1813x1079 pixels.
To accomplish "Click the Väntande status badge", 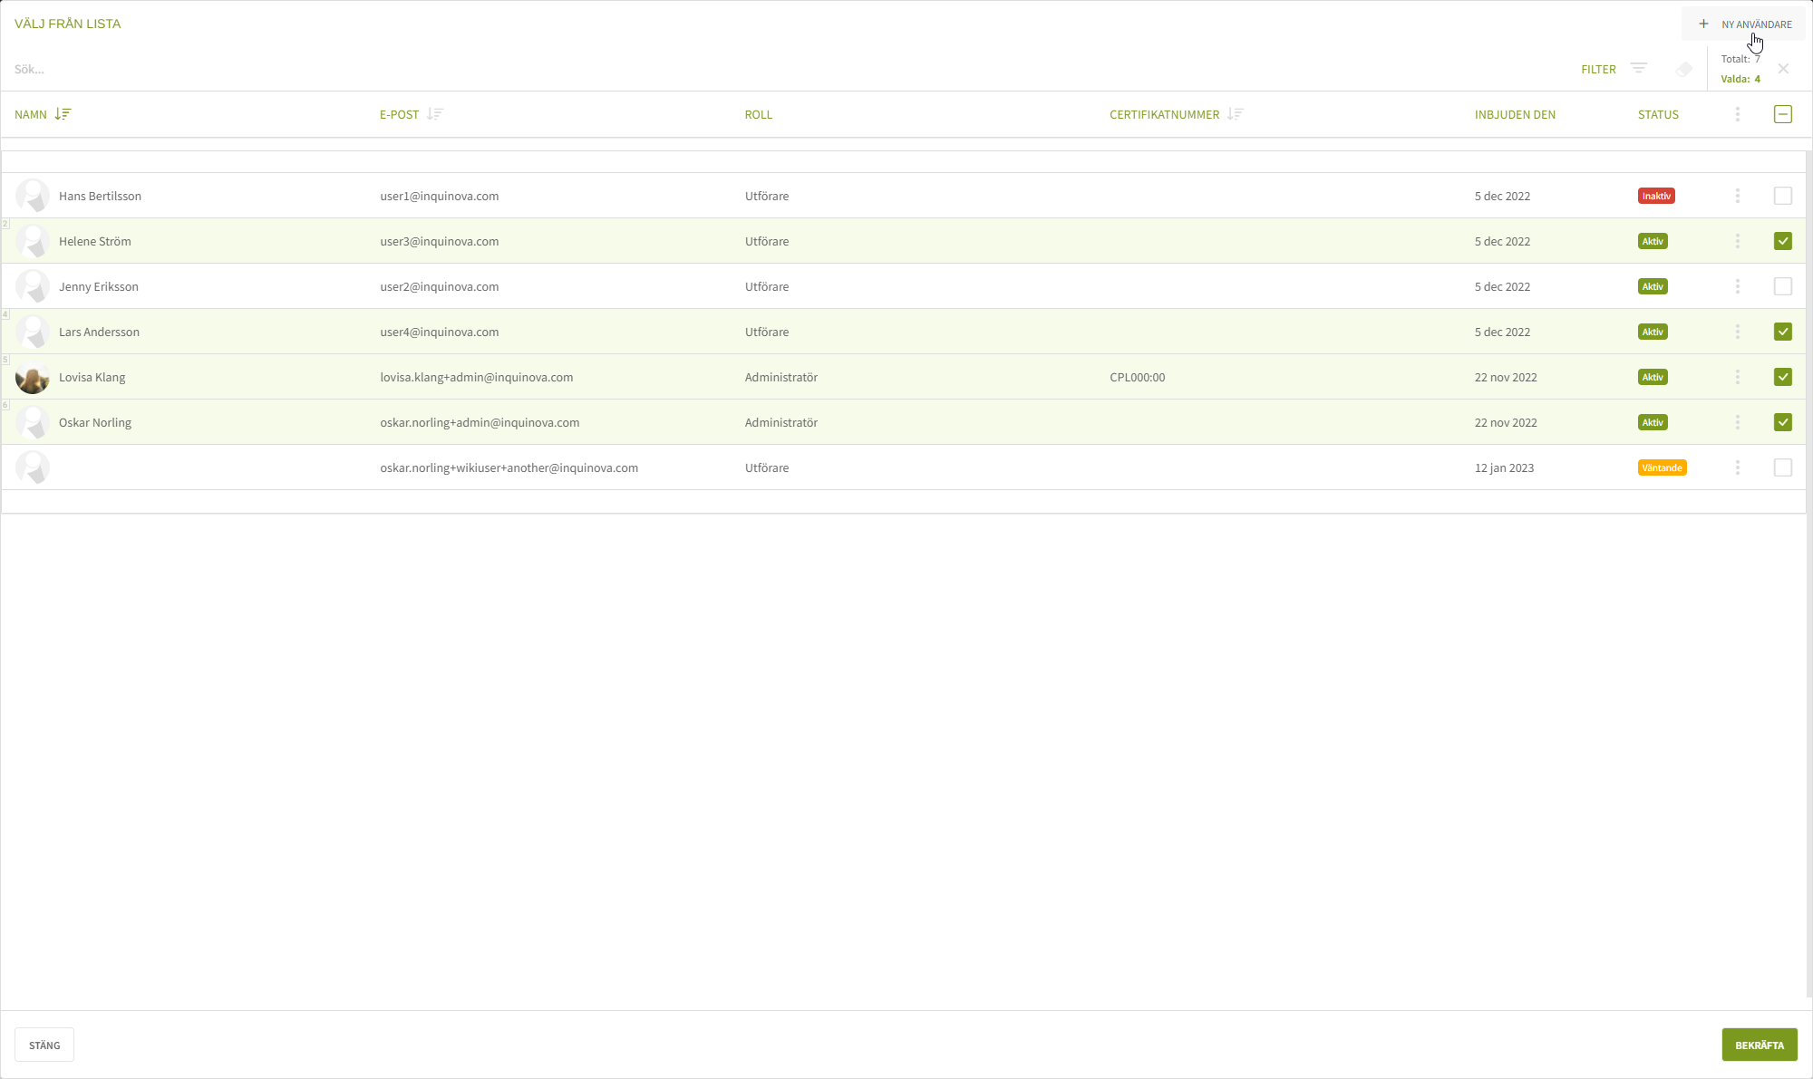I will (x=1662, y=467).
